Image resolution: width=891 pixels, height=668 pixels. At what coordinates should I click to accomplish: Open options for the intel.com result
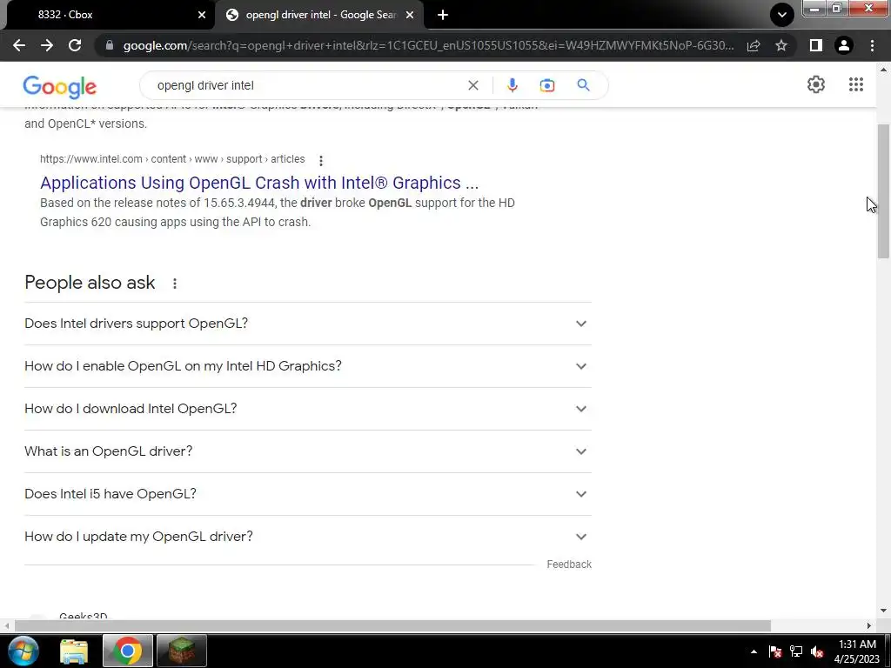321,160
